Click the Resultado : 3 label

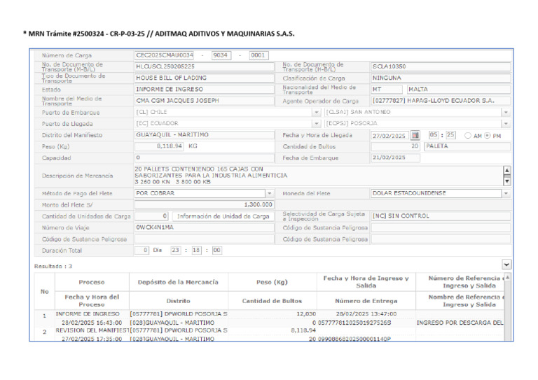point(53,266)
